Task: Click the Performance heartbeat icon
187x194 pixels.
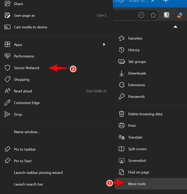Action: tap(7, 56)
